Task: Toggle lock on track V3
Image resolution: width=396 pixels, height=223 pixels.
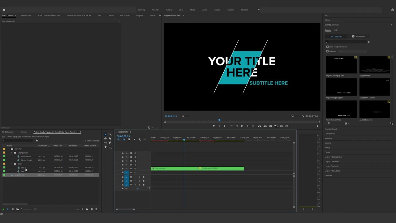Action: (x=123, y=165)
